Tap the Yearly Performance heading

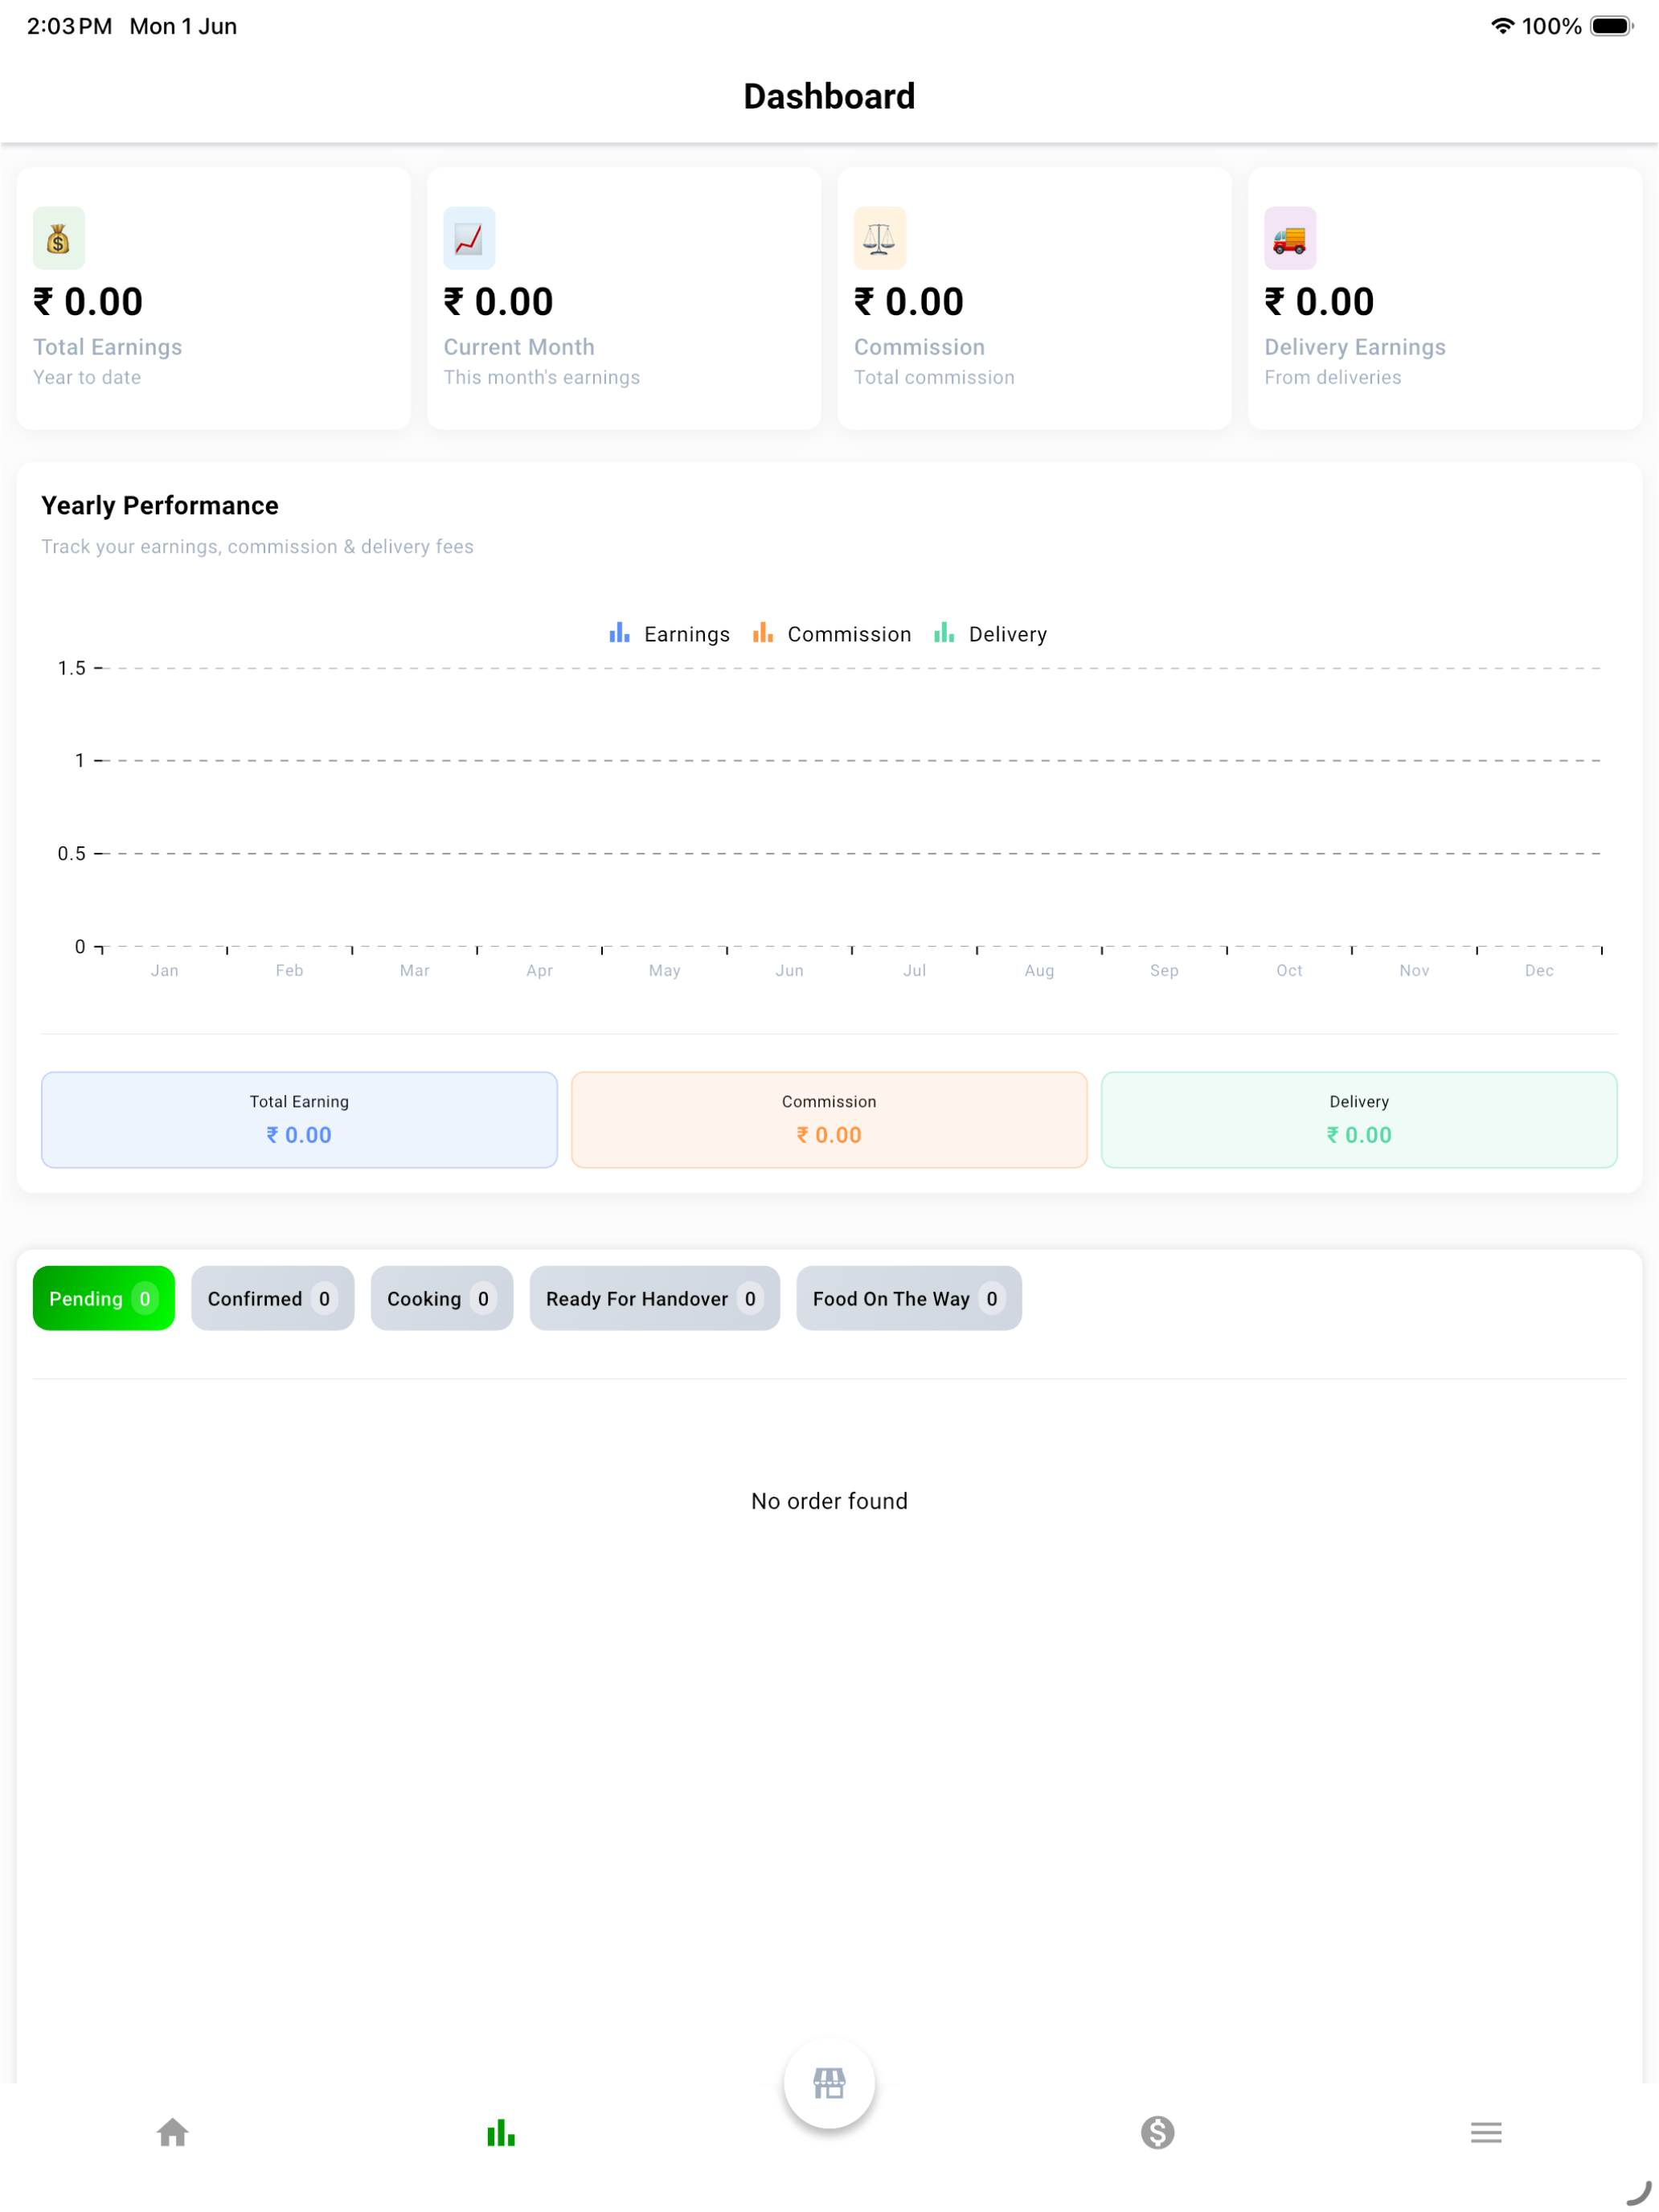pos(160,506)
